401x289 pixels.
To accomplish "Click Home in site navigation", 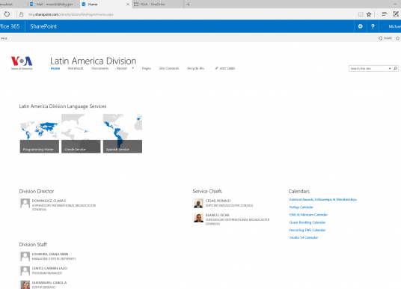I will [x=55, y=68].
